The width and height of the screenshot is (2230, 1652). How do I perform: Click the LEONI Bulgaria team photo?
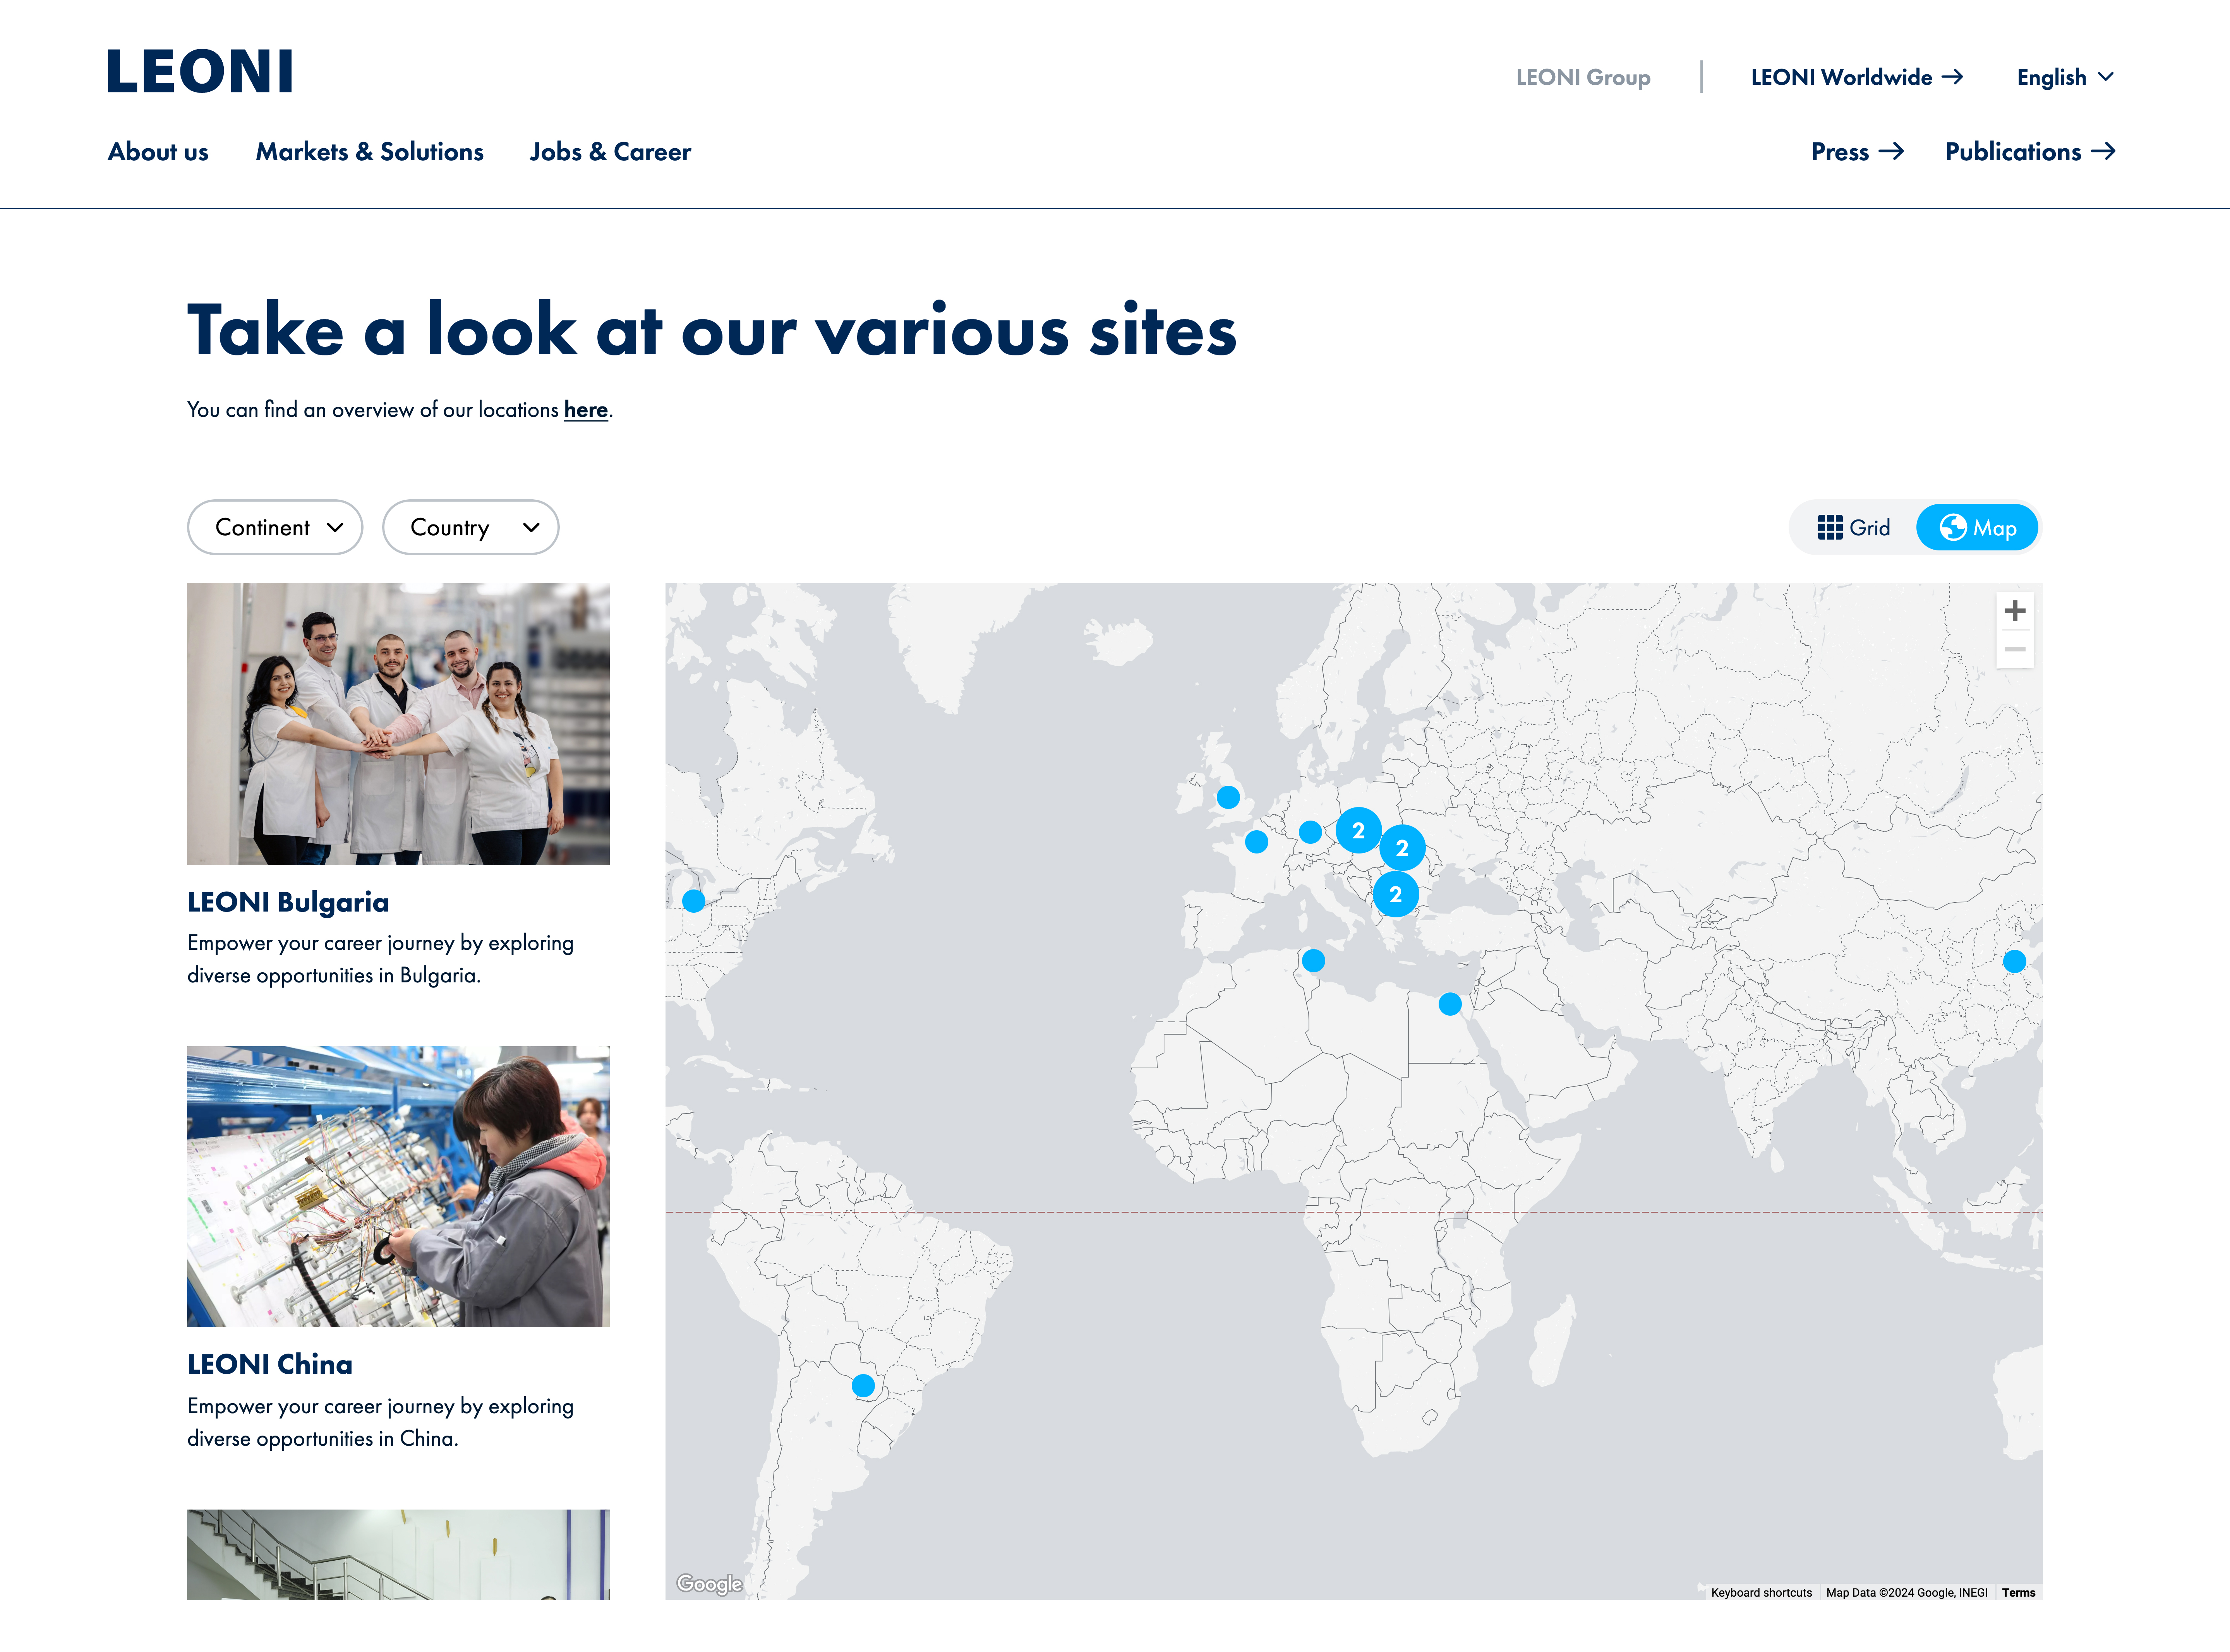coord(398,724)
